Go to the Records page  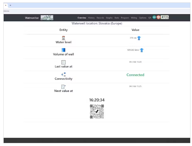[x=100, y=18]
